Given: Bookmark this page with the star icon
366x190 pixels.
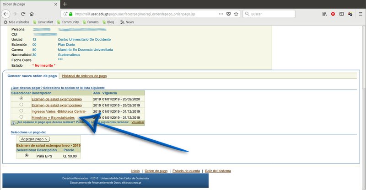Looking at the screenshot, I should [x=237, y=14].
